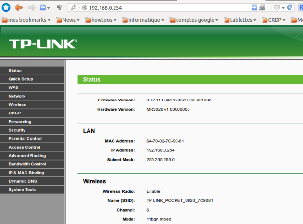Navigate to Parental Control settings
Screen dimensions: 303x224
coord(25,138)
